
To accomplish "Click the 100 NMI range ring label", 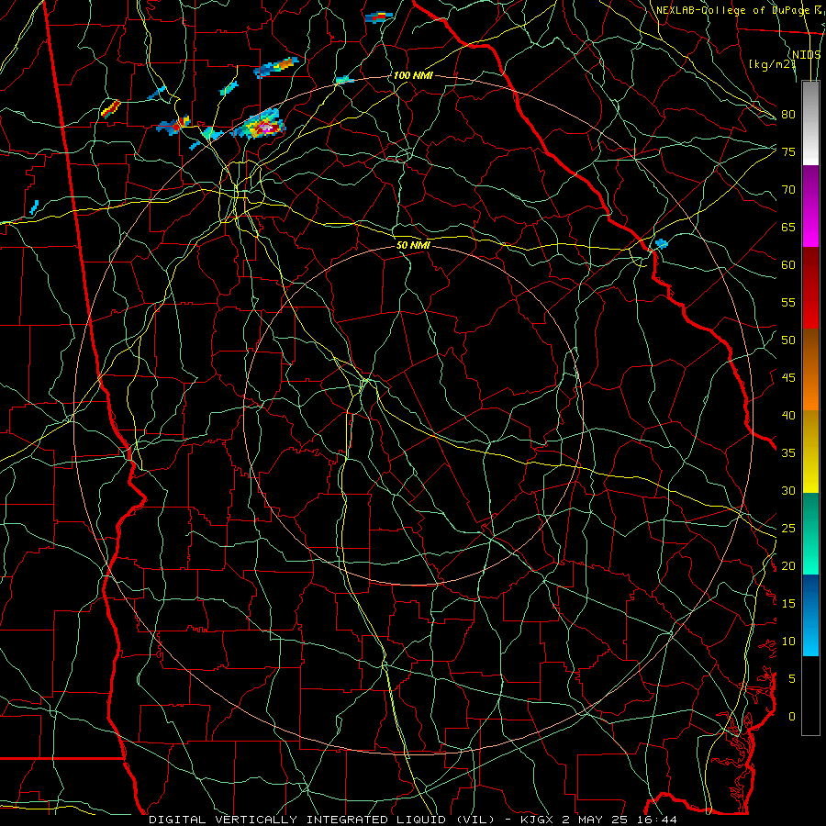I will click(413, 75).
